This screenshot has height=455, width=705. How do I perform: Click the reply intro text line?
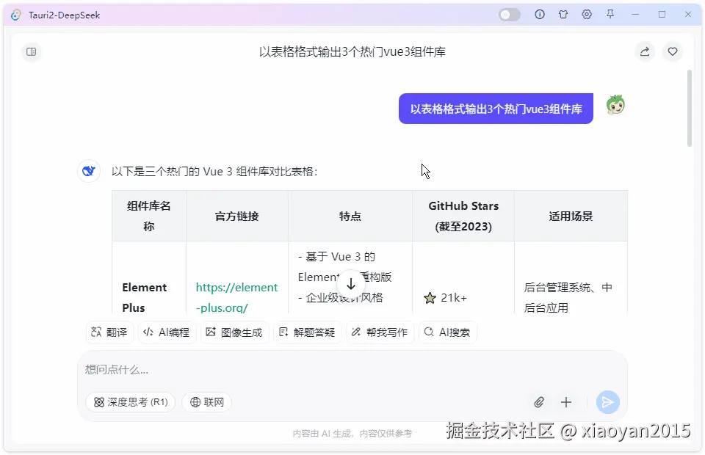click(x=214, y=172)
